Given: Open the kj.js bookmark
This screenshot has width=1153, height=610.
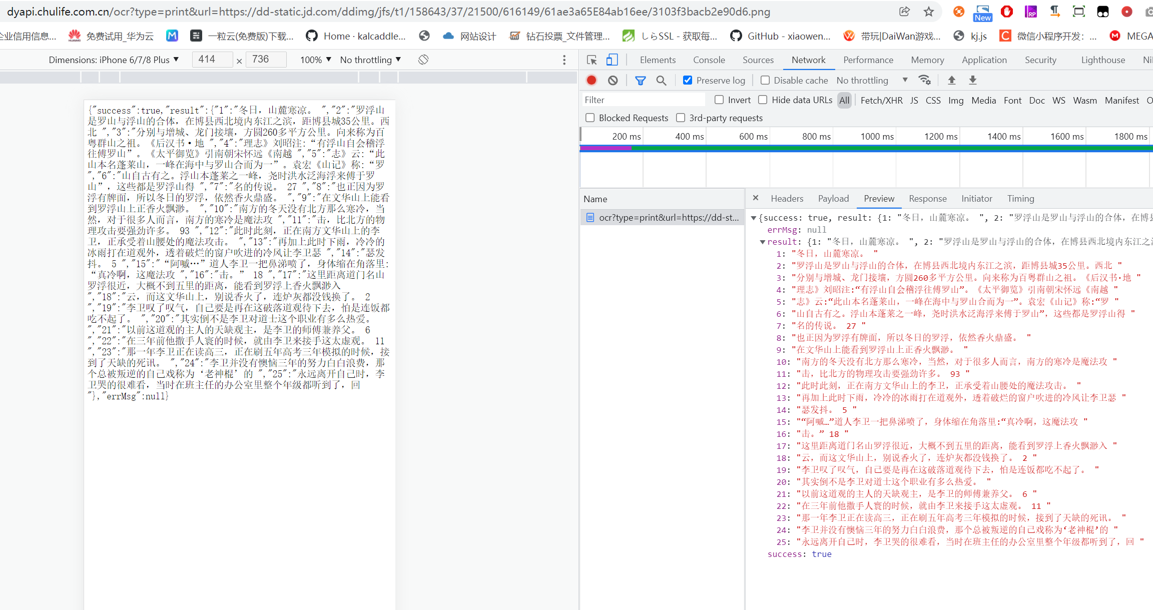Looking at the screenshot, I should pyautogui.click(x=970, y=36).
